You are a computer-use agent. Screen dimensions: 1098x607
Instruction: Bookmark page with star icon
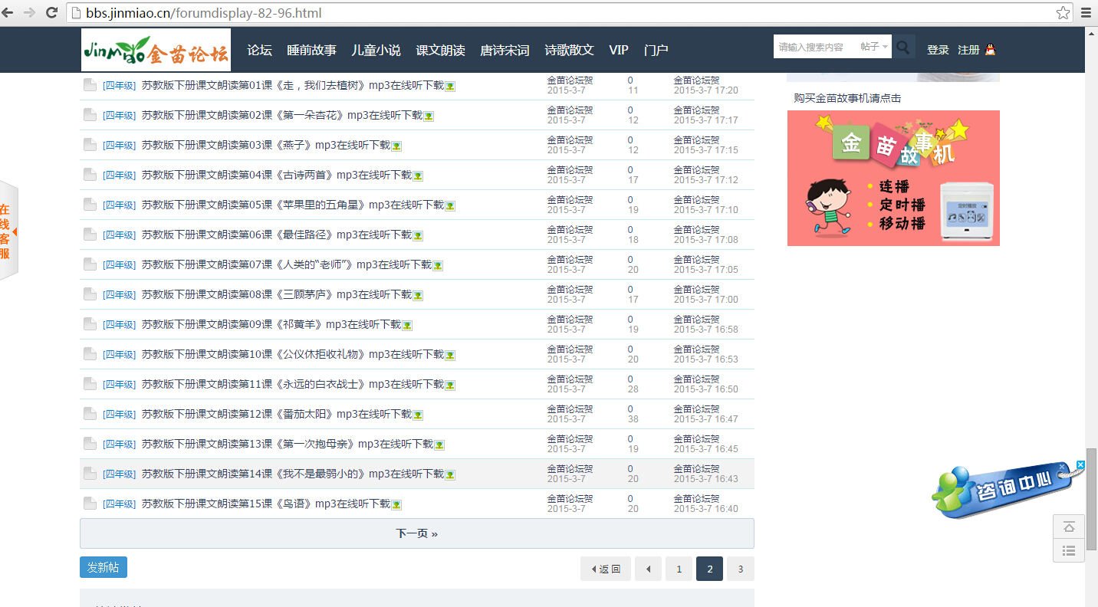click(1063, 13)
